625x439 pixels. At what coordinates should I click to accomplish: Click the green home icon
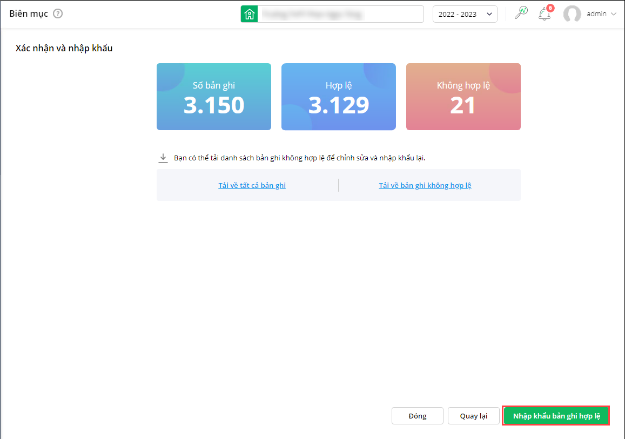tap(249, 14)
